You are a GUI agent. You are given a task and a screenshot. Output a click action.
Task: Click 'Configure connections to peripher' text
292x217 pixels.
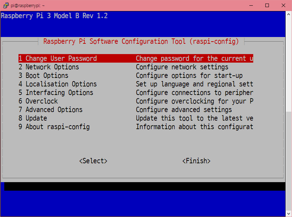coord(195,92)
